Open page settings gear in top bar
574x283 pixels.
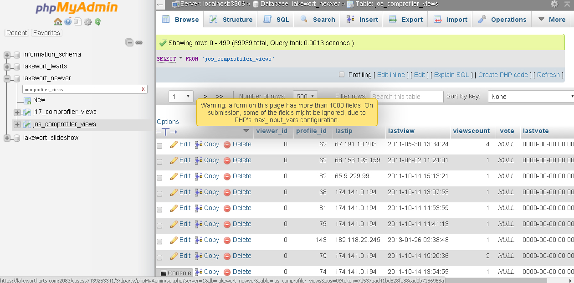click(554, 4)
